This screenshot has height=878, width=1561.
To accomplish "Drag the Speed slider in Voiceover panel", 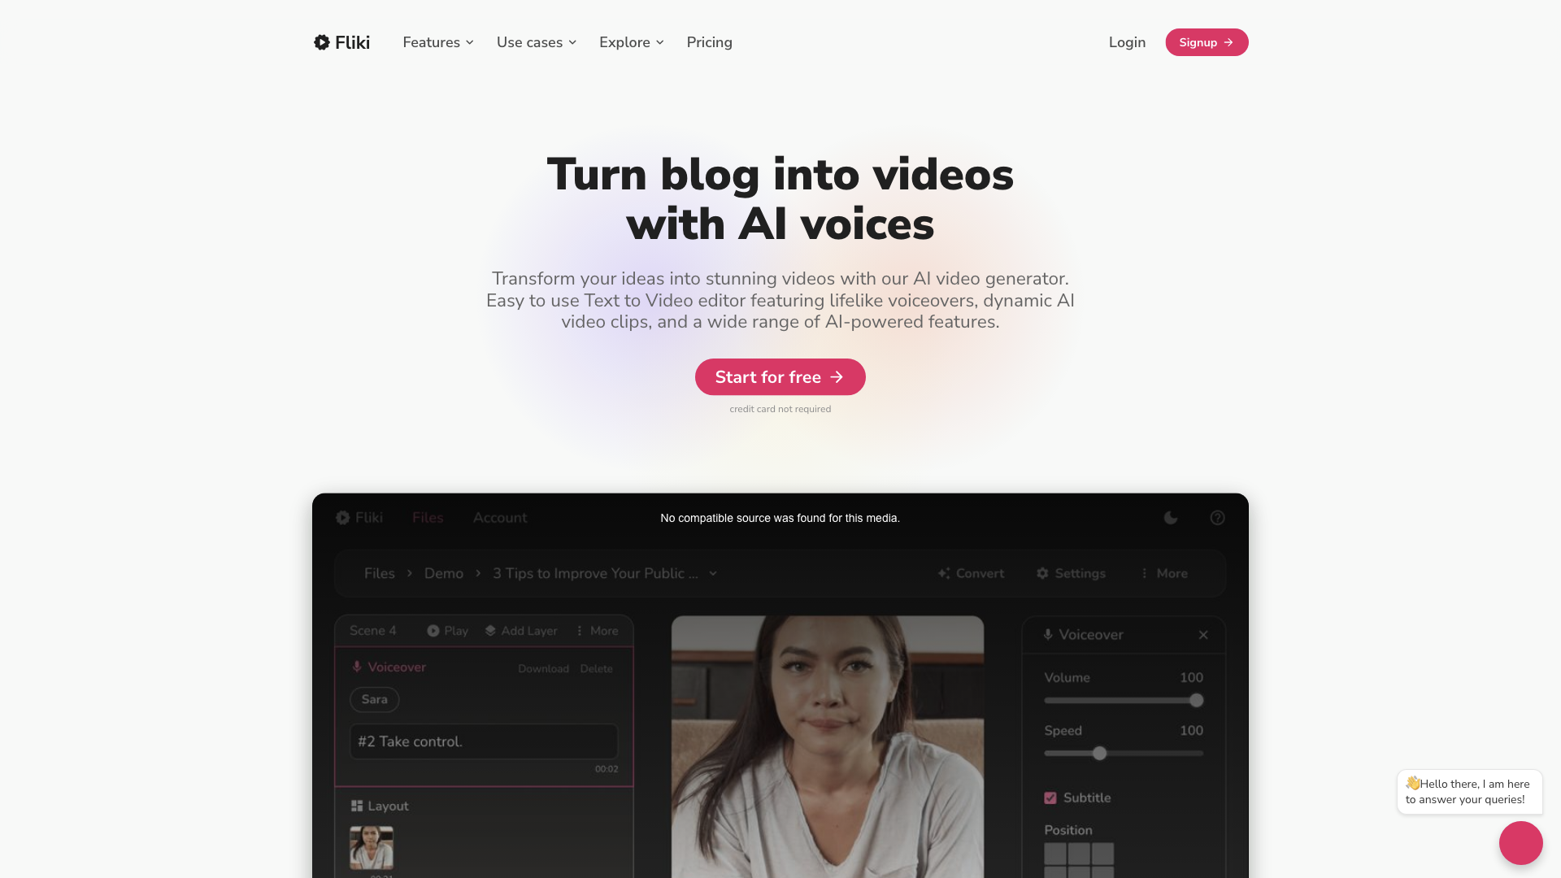I will click(x=1099, y=753).
